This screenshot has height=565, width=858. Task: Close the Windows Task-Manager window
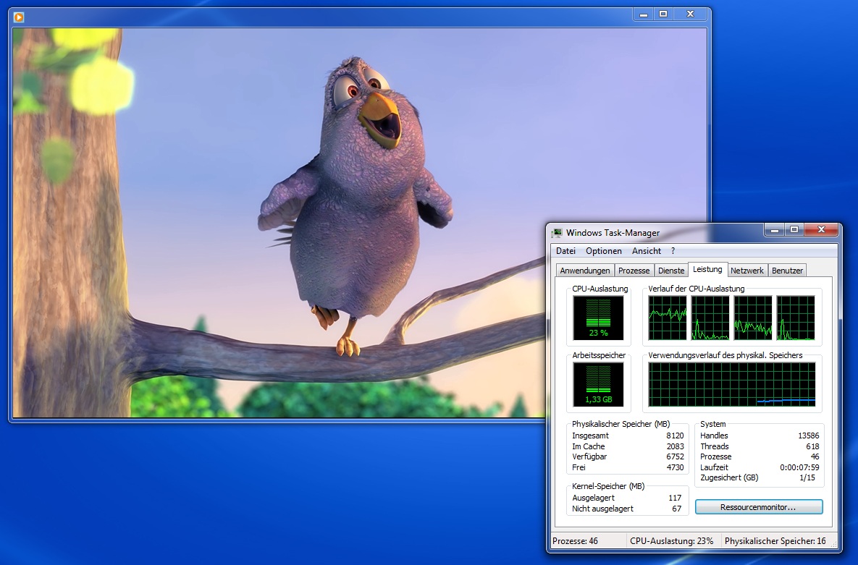coord(821,230)
